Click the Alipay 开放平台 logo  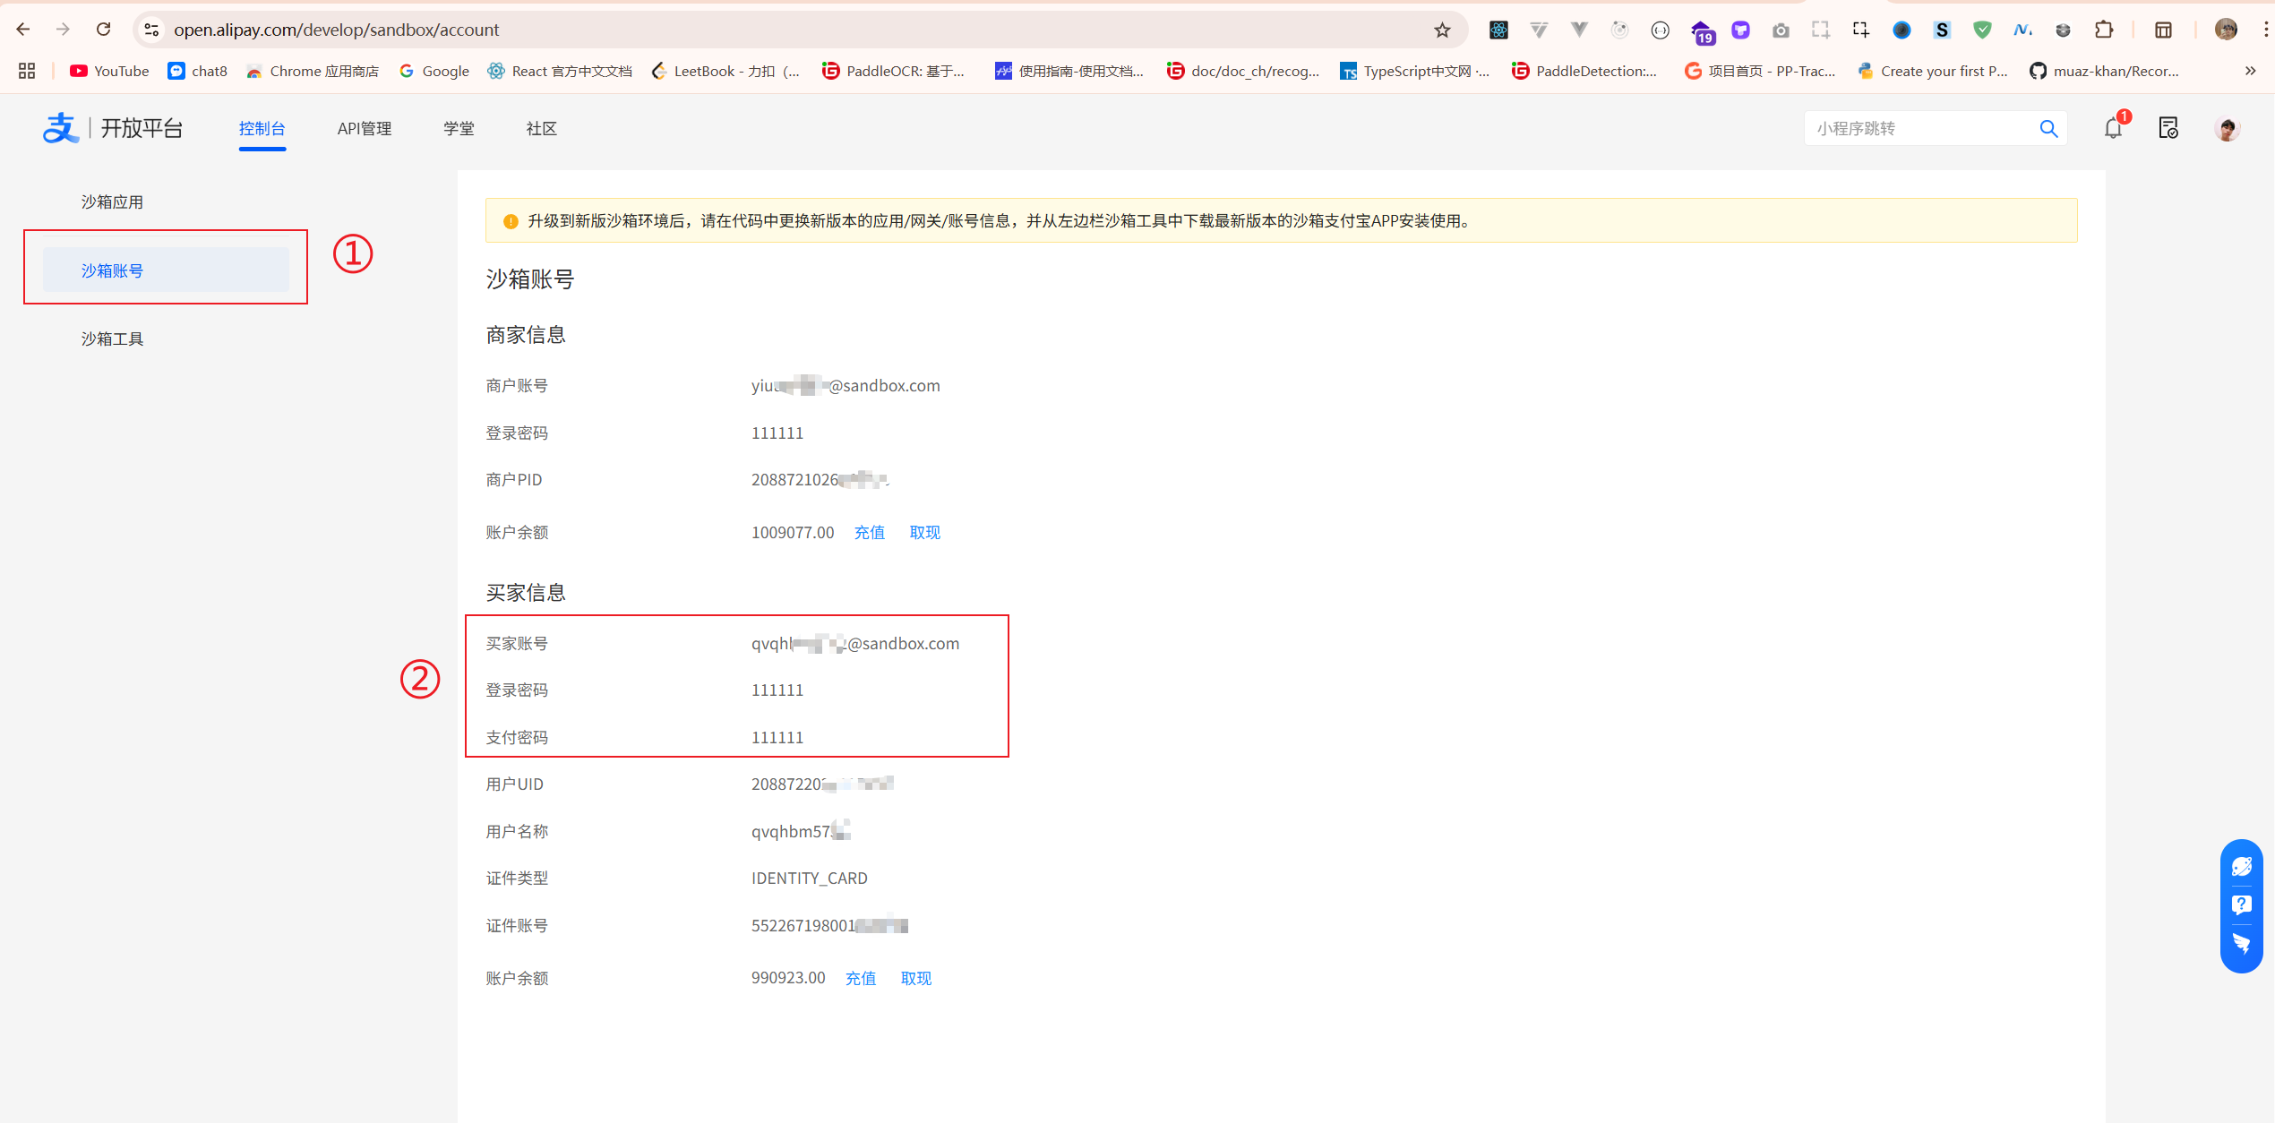113,128
